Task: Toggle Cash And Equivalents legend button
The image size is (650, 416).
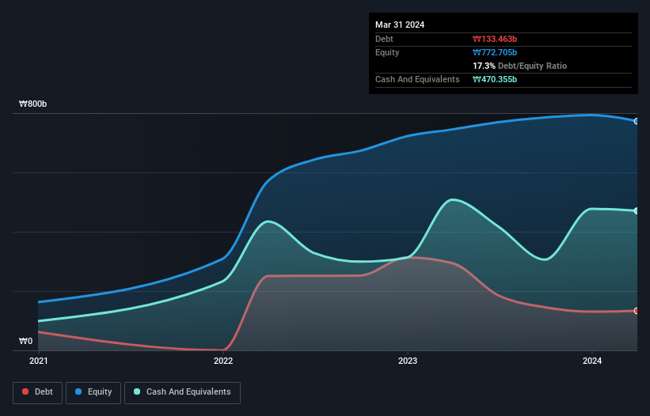Action: [182, 392]
